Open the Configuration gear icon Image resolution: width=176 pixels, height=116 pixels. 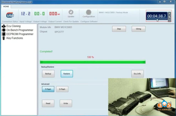coord(89,12)
